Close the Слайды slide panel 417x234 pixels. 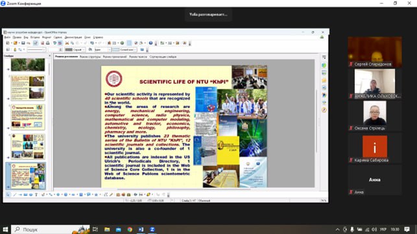49,56
